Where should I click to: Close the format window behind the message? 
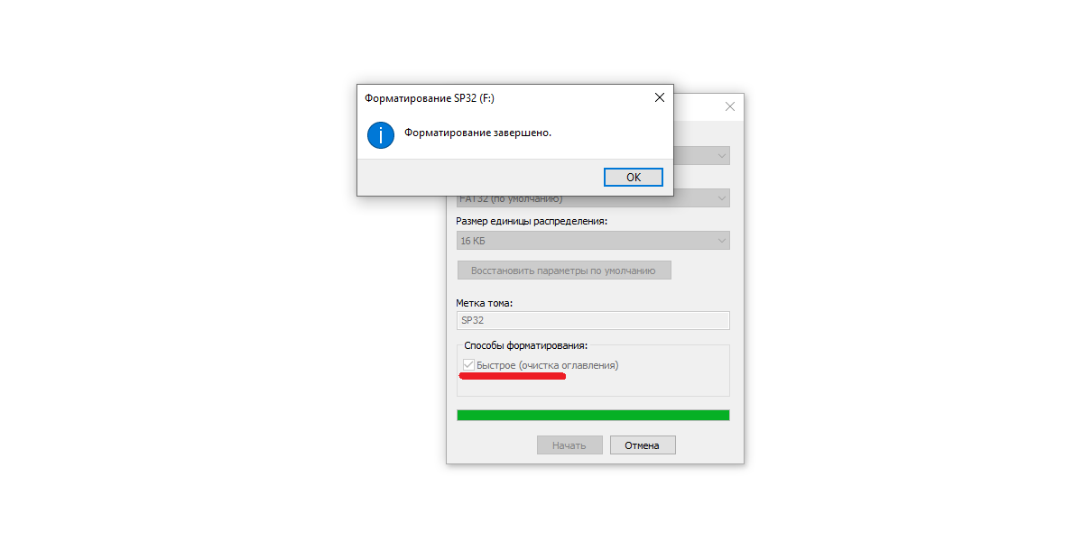pos(730,106)
